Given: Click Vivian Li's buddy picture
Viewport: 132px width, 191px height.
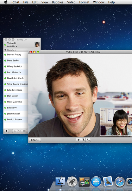Looking at the screenshot, I should 37,45.
